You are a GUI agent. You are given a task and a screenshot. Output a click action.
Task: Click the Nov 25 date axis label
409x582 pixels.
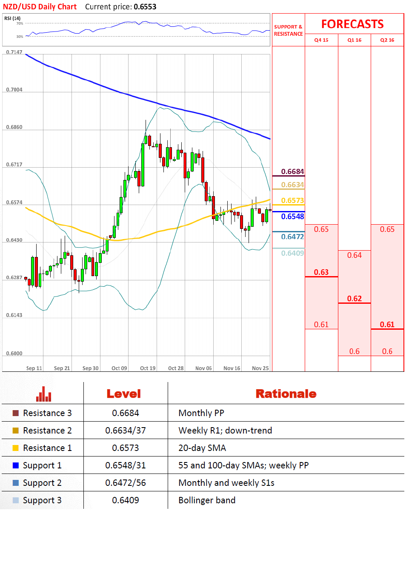(260, 368)
